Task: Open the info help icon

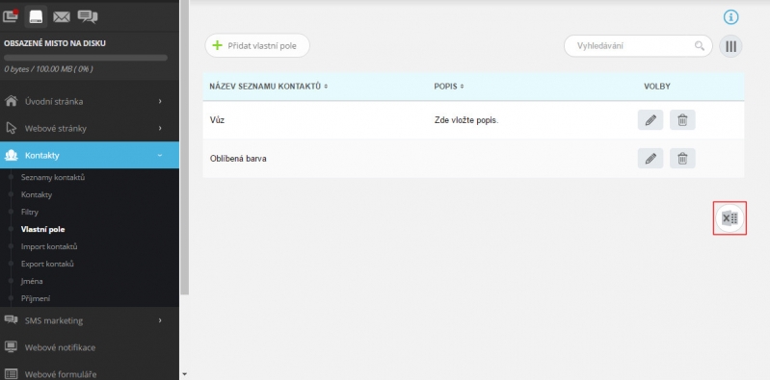Action: (x=730, y=17)
